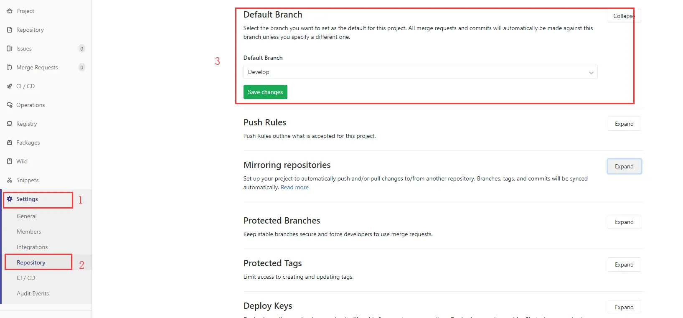Open the Project overview from sidebar

coord(25,11)
